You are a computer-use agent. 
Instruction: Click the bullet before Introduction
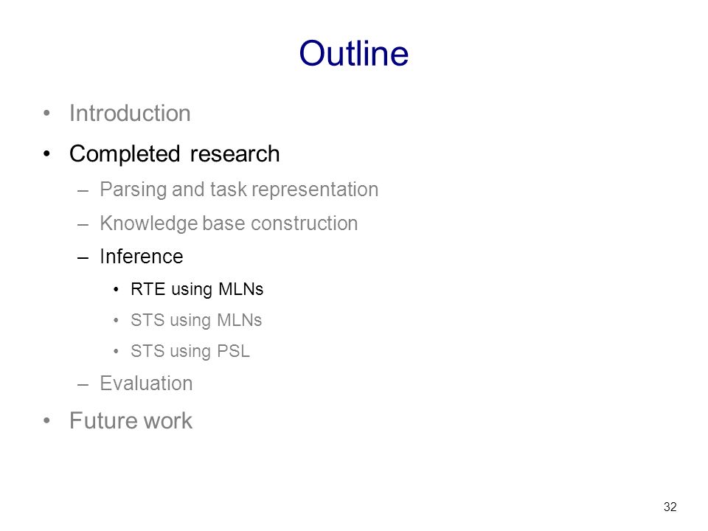[46, 113]
